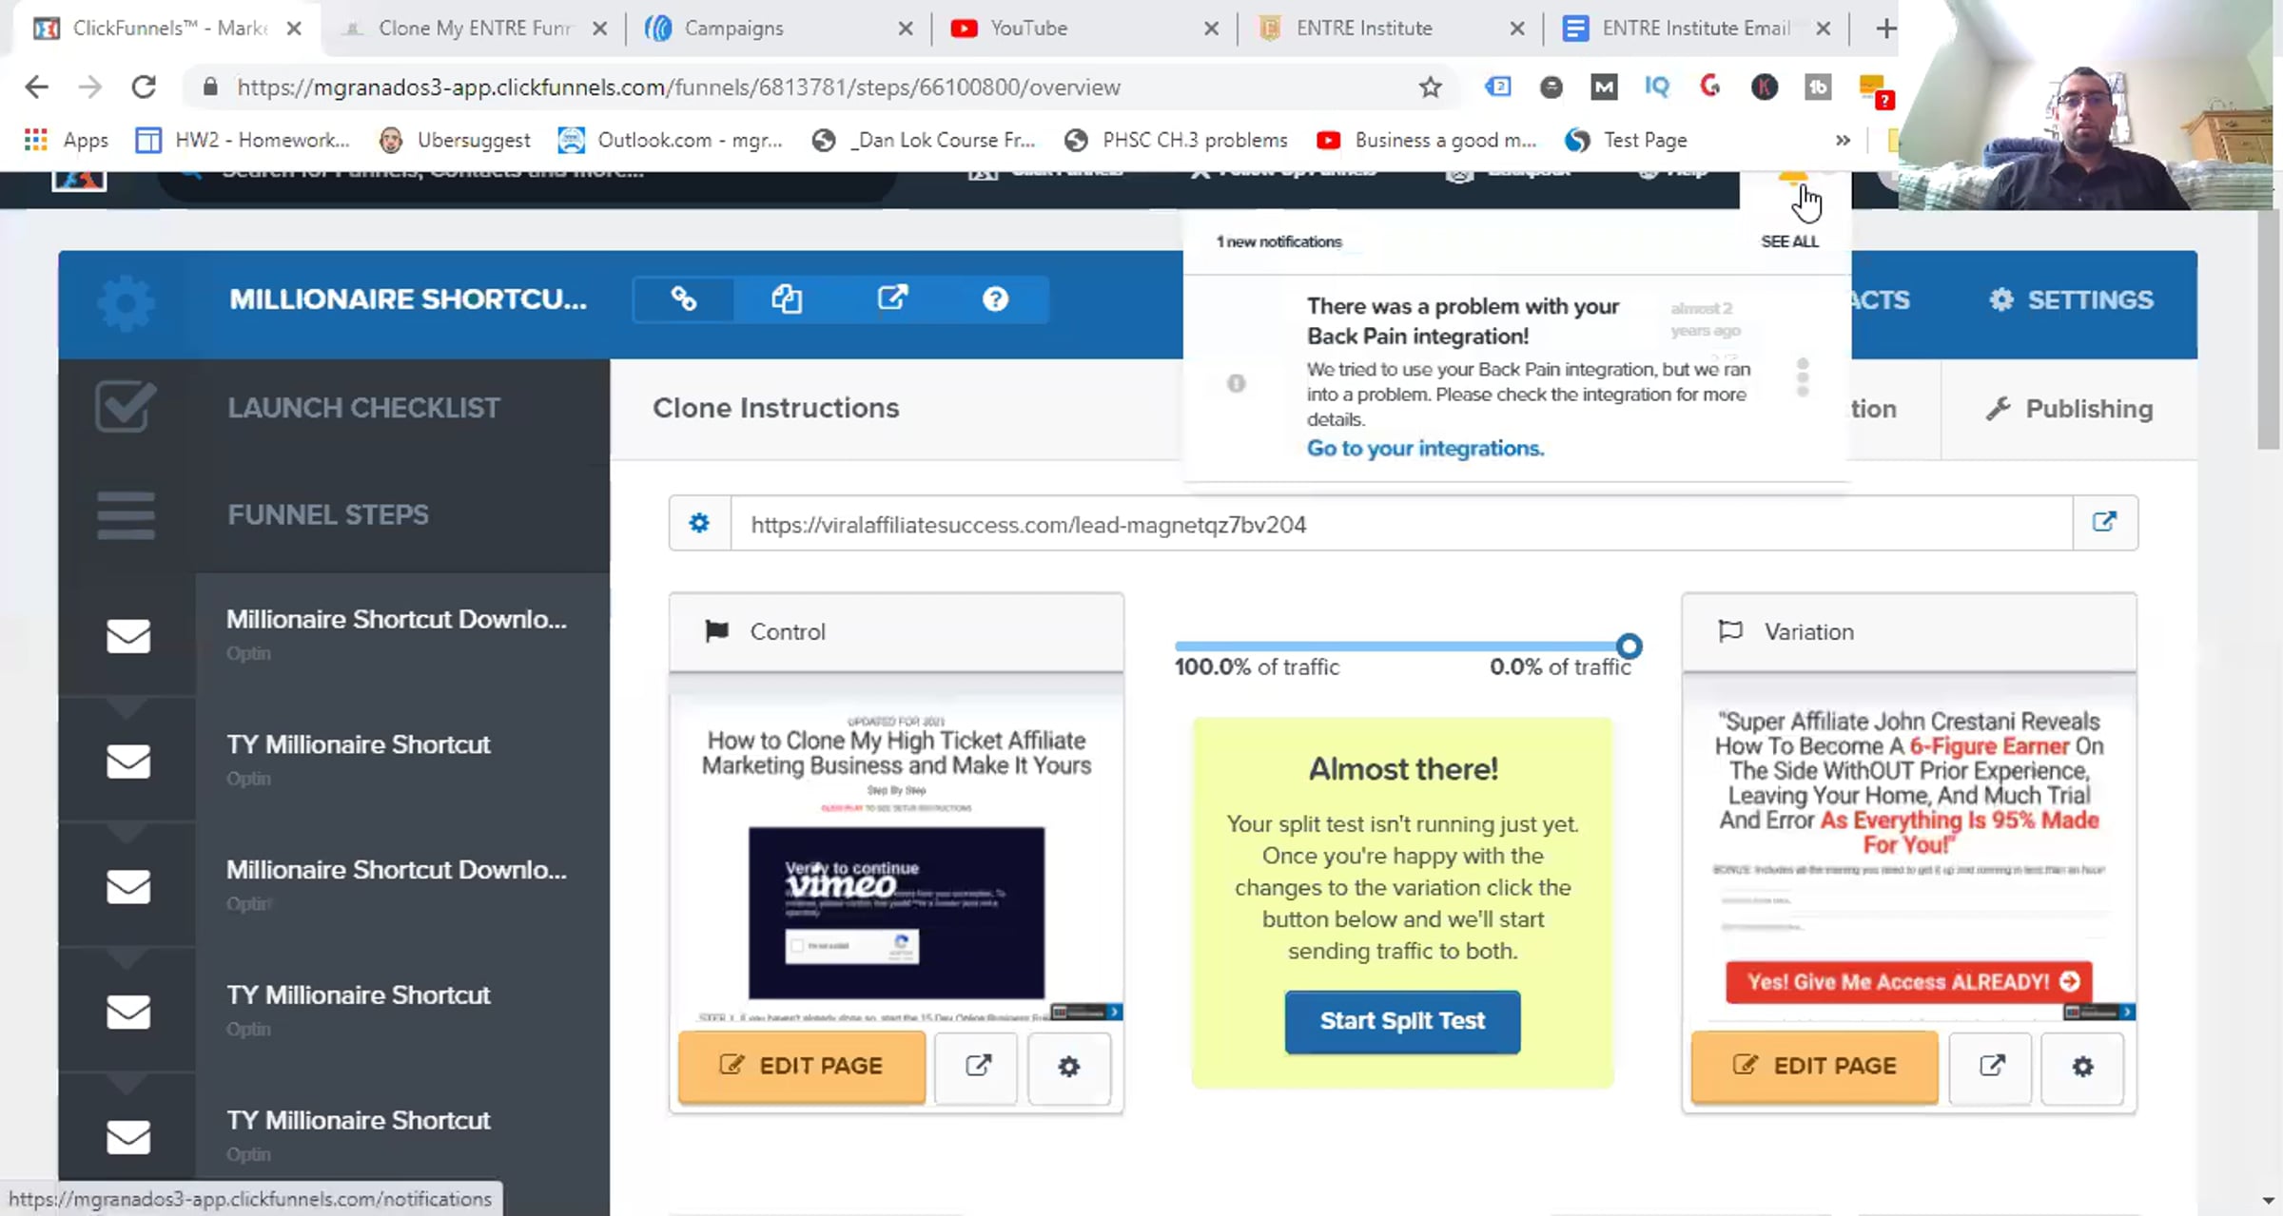Screen dimensions: 2283x1216
Task: Follow the Go to your integrations link
Action: point(1425,448)
